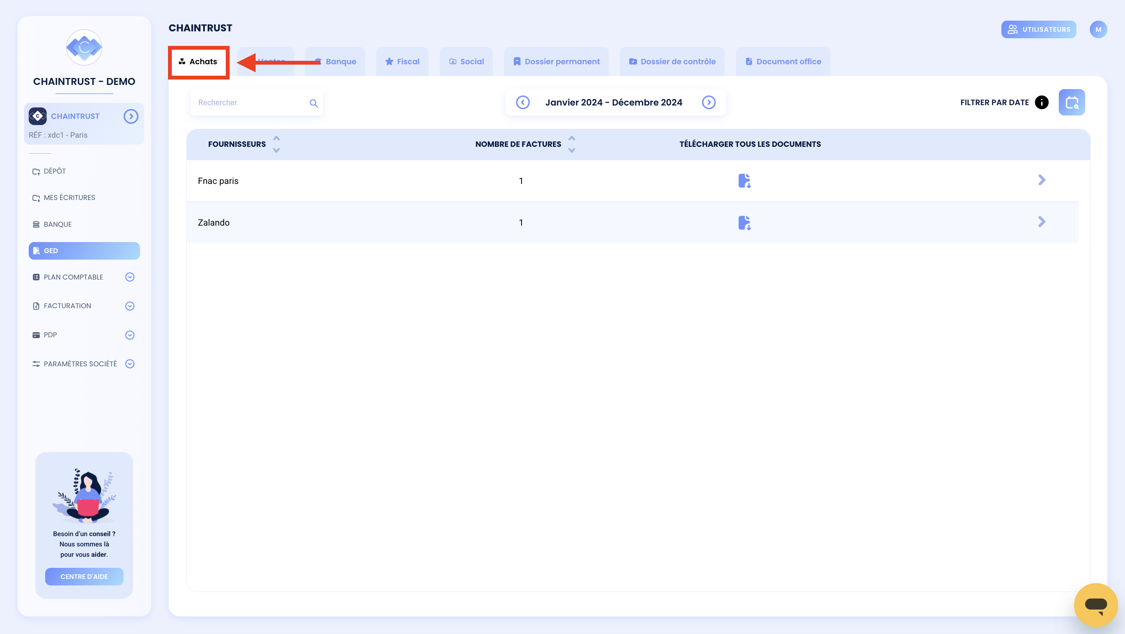The height and width of the screenshot is (634, 1125).
Task: Open the user avatar M menu
Action: click(1098, 29)
